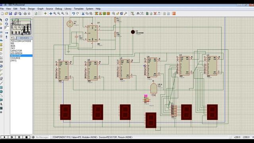Select the 2D graphics box tool
Screen dimensions: 254x143
[1, 87]
